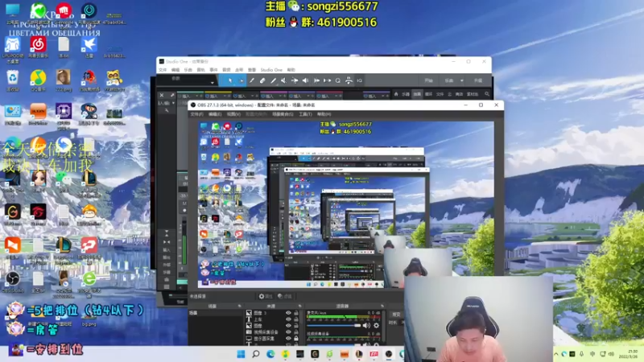Open the 工具(T) menu in OBS

pyautogui.click(x=305, y=114)
